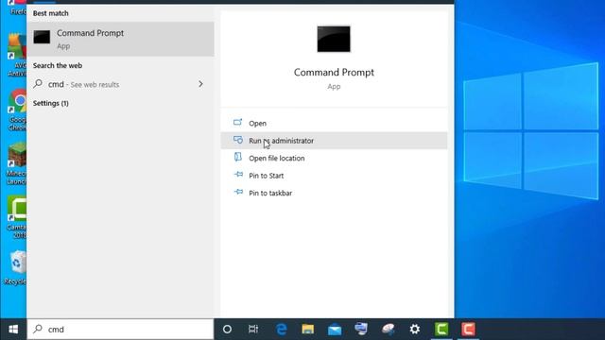The height and width of the screenshot is (340, 605).
Task: Choose Run as administrator
Action: click(x=334, y=141)
